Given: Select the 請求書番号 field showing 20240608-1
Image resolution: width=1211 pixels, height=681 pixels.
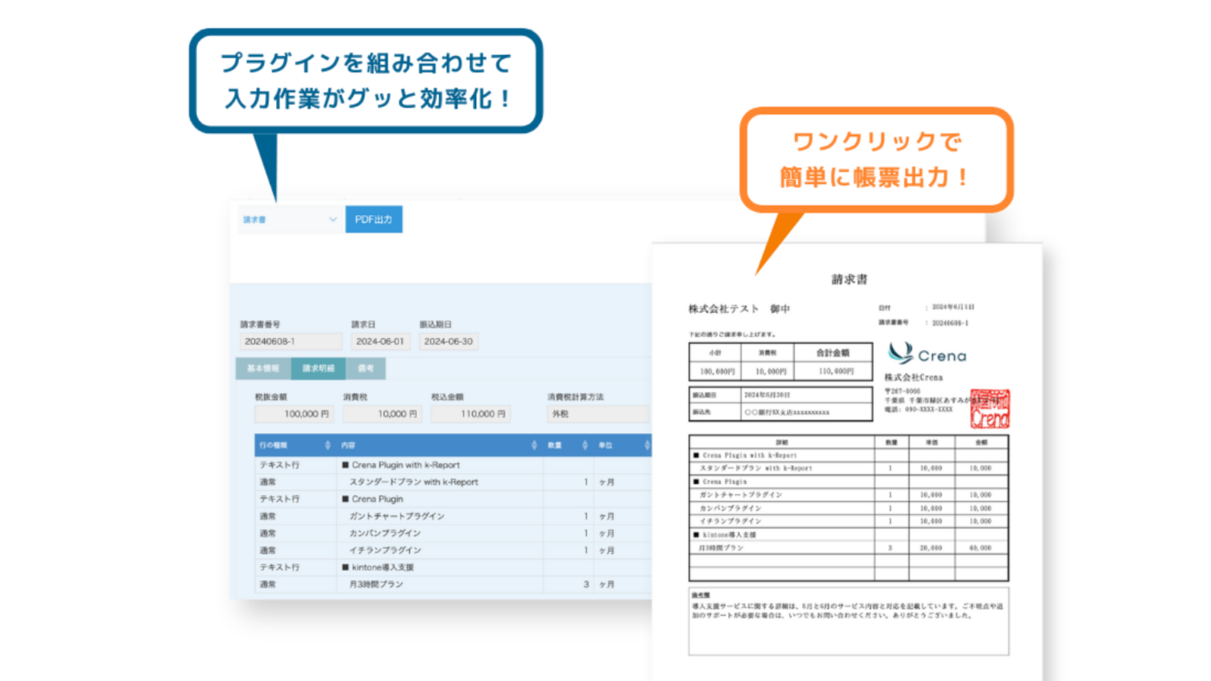Looking at the screenshot, I should [x=291, y=341].
